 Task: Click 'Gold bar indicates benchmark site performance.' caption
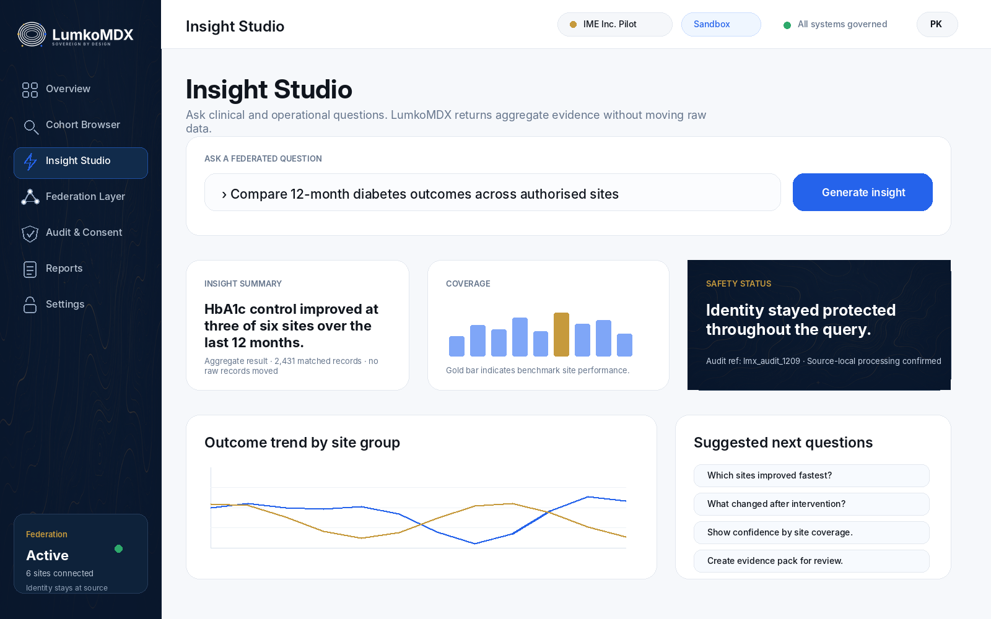538,371
